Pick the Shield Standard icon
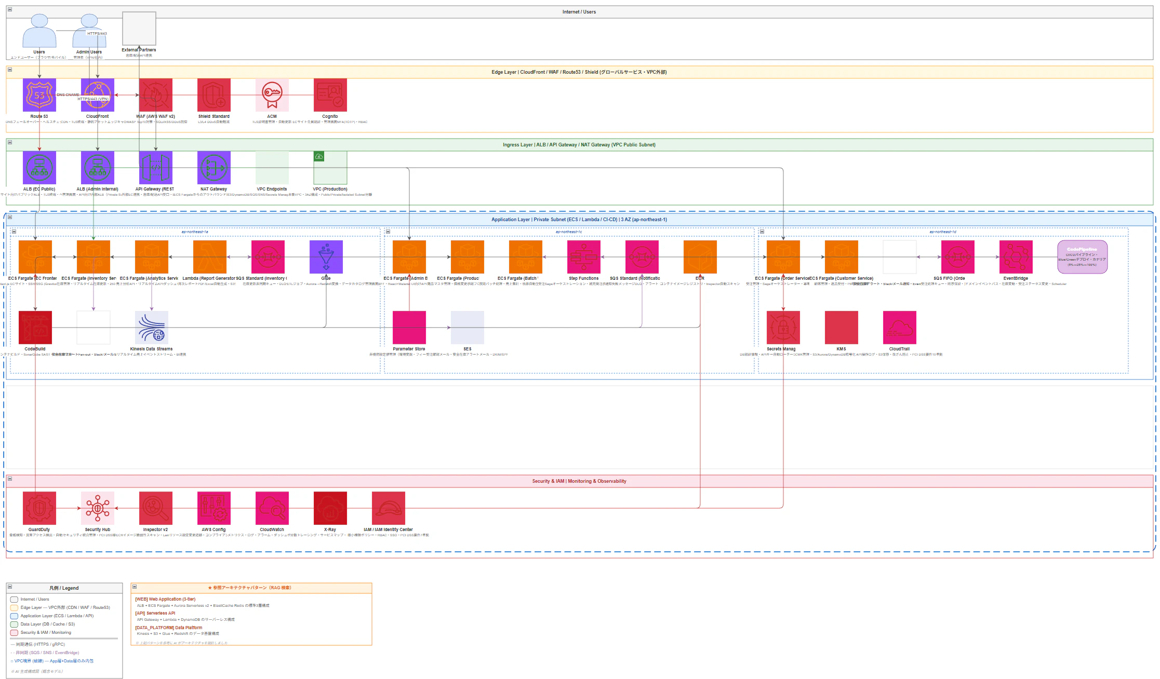 (214, 95)
